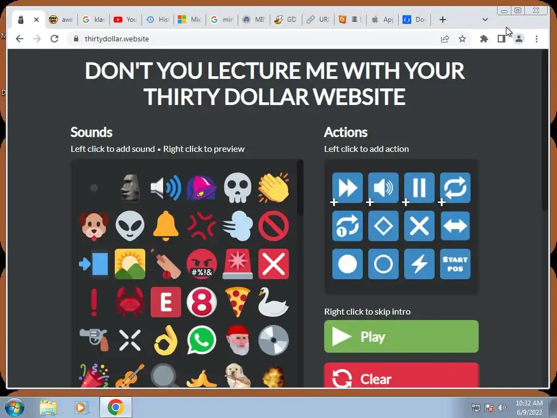
Task: Add the diamond outline action
Action: tap(383, 226)
